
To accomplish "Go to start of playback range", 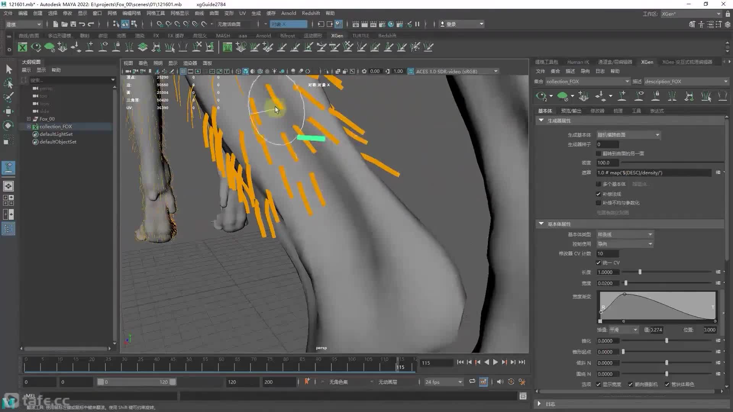I will pyautogui.click(x=460, y=362).
